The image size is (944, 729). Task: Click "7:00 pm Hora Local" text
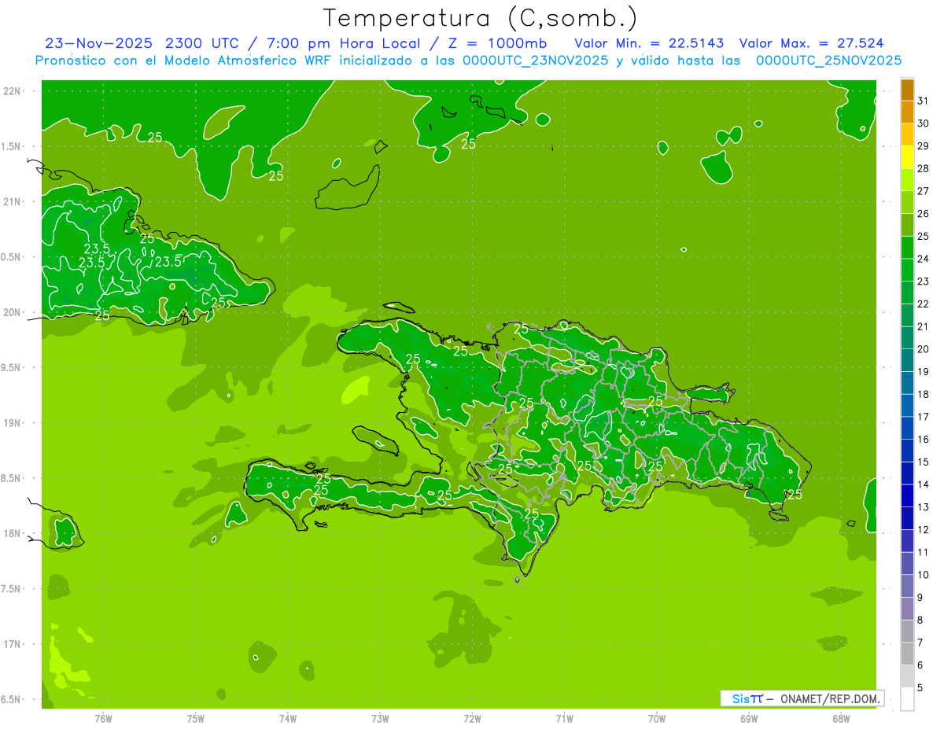point(344,43)
